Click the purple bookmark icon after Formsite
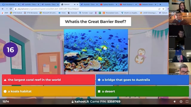This screenshot has height=107, width=191. click(x=96, y=13)
